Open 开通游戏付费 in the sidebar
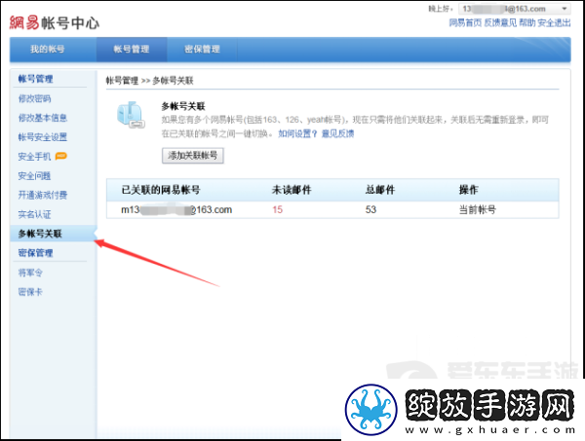This screenshot has width=585, height=441. click(x=43, y=195)
